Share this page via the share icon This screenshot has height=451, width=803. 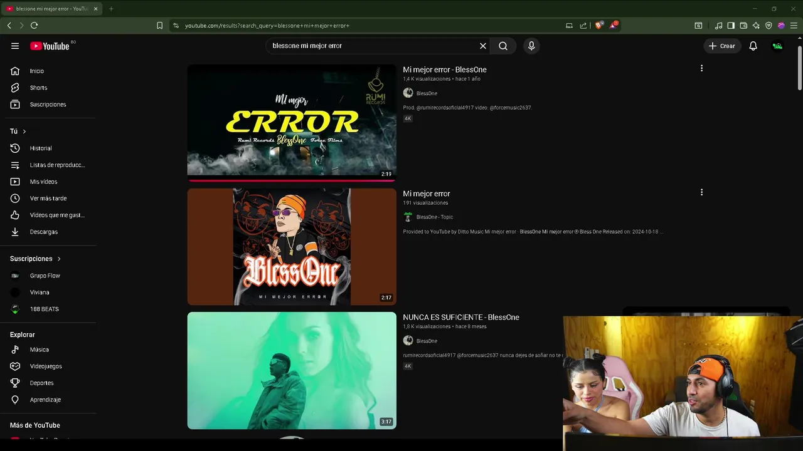pos(583,26)
